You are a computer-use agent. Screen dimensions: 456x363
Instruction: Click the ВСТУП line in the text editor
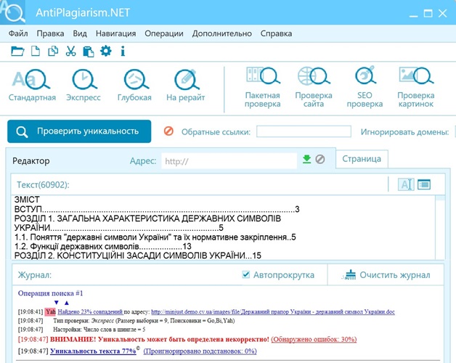157,209
